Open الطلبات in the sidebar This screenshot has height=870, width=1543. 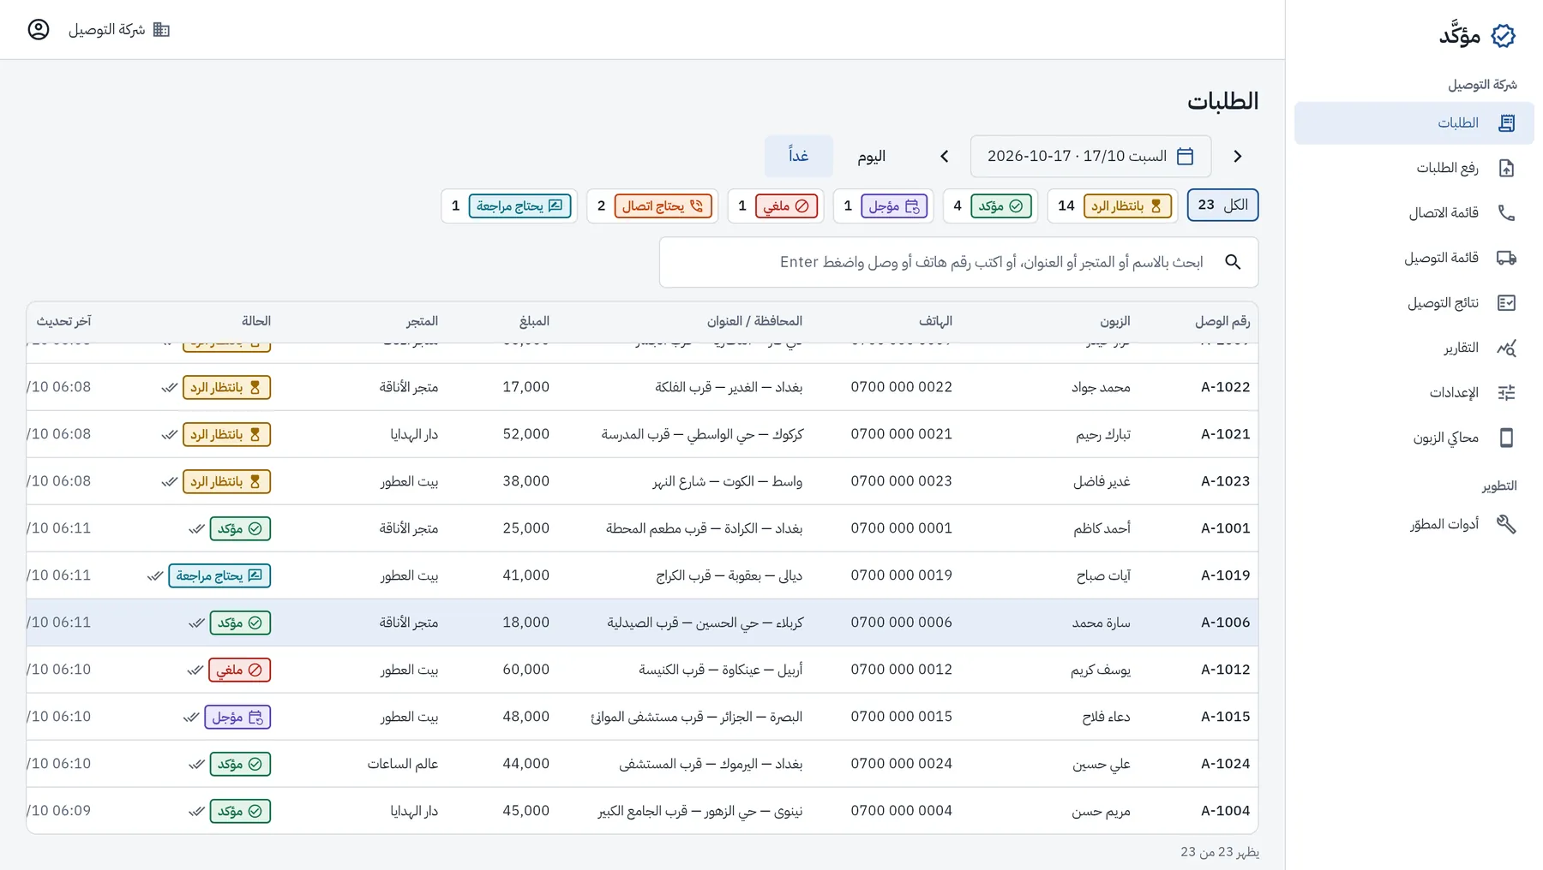pyautogui.click(x=1414, y=123)
